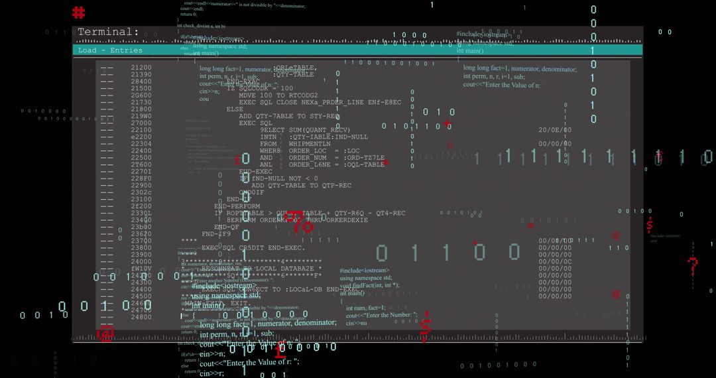This screenshot has width=716, height=378.
Task: Click "AND ORDER_NUM = :ORD-TZ7LE" clause
Action: [322, 158]
